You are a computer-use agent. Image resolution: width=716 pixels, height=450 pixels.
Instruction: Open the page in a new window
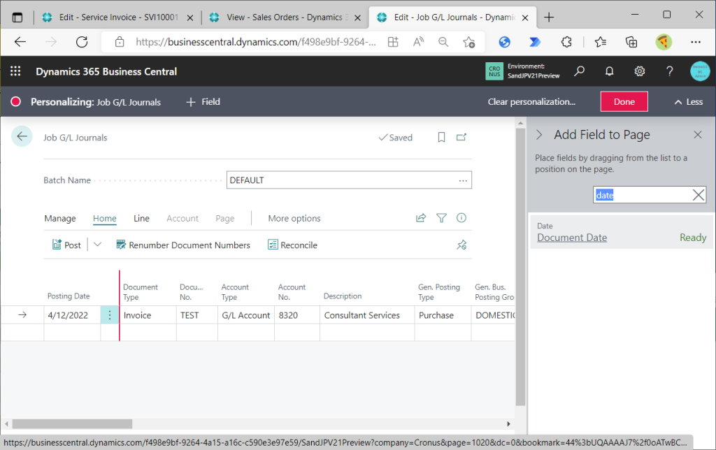click(x=461, y=138)
